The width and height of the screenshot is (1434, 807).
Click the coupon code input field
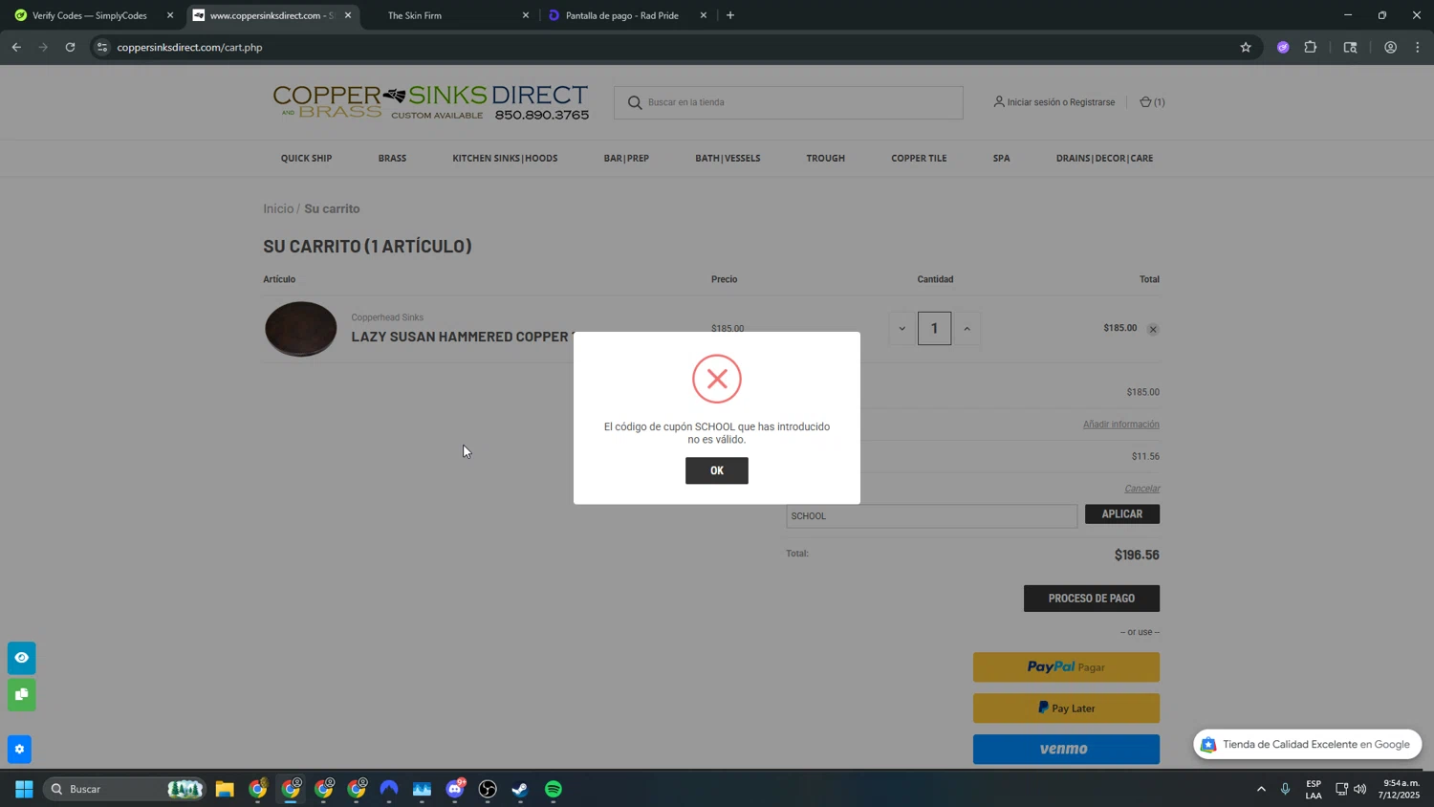931,516
